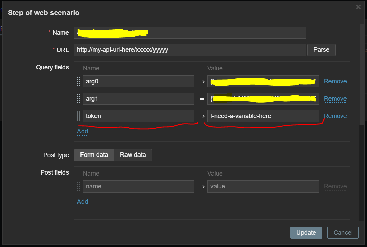367x247 pixels.
Task: Click drag handle for arg0 query row
Action: pyautogui.click(x=79, y=81)
